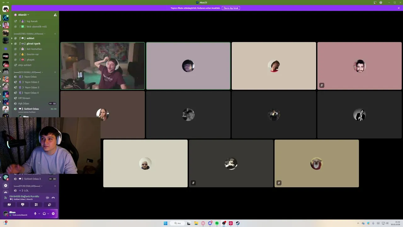The width and height of the screenshot is (403, 227).
Task: Show hidden system tray icons chevron
Action: coord(358,223)
